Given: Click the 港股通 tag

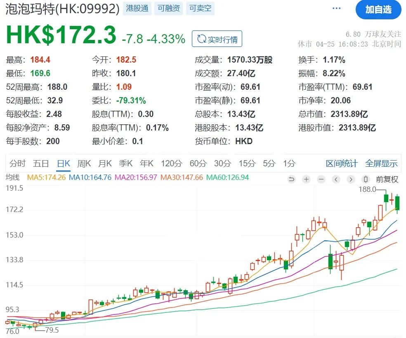Looking at the screenshot, I should pos(137,8).
